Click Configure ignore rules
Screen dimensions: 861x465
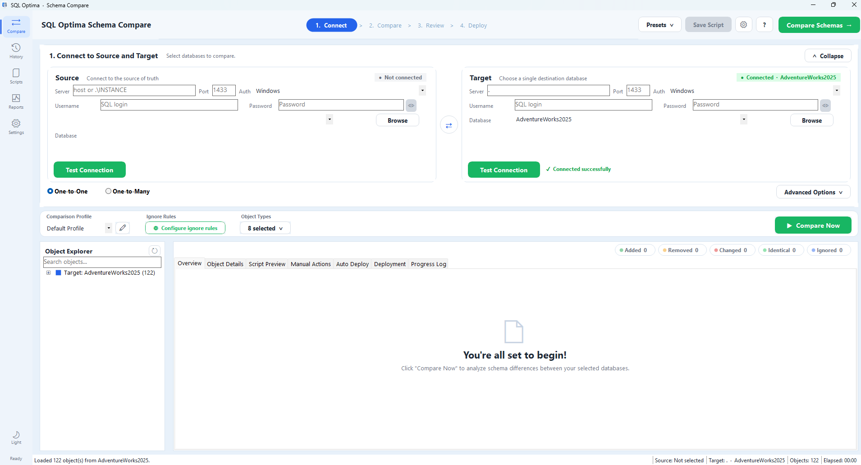point(185,228)
